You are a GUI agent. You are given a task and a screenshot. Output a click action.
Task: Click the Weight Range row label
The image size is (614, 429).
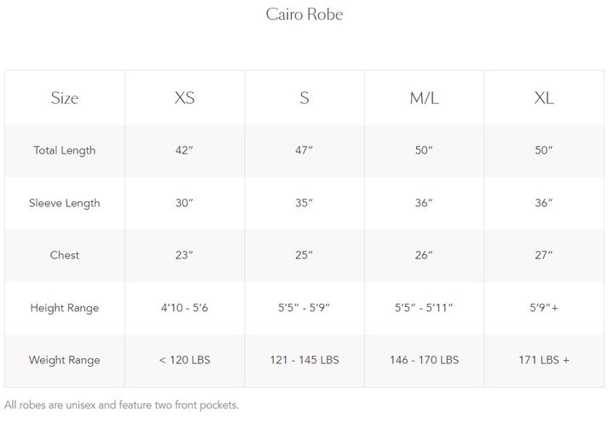click(x=65, y=360)
